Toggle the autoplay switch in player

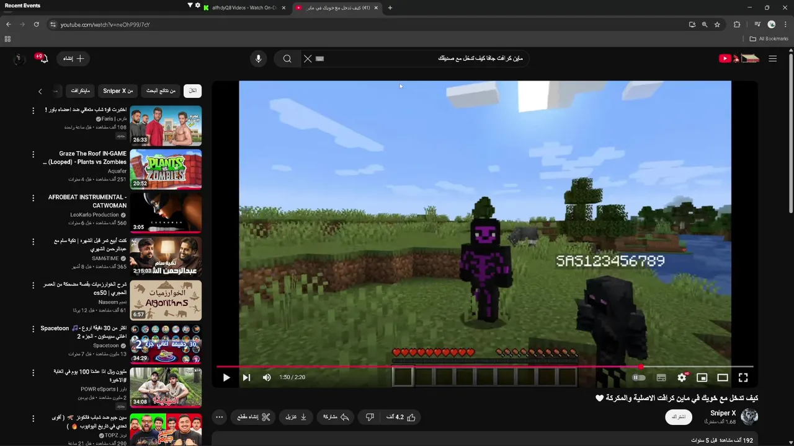point(638,377)
